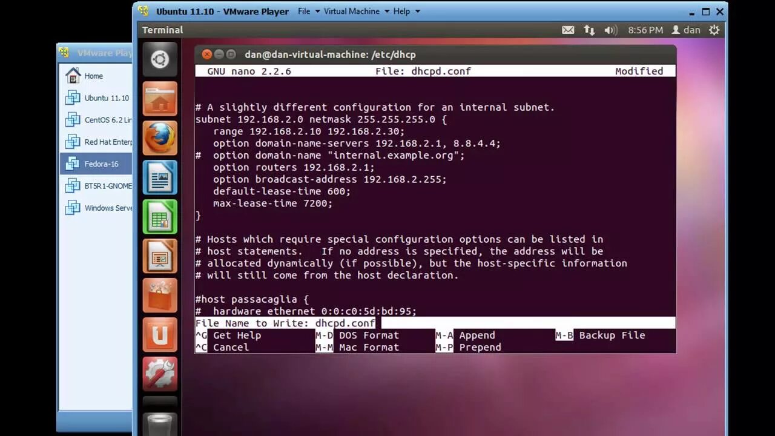
Task: Click the 'option domain-name-servers' line
Action: click(357, 144)
